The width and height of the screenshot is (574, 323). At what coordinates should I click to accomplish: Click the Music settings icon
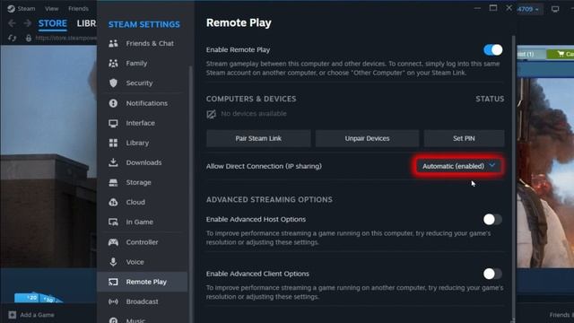click(113, 320)
